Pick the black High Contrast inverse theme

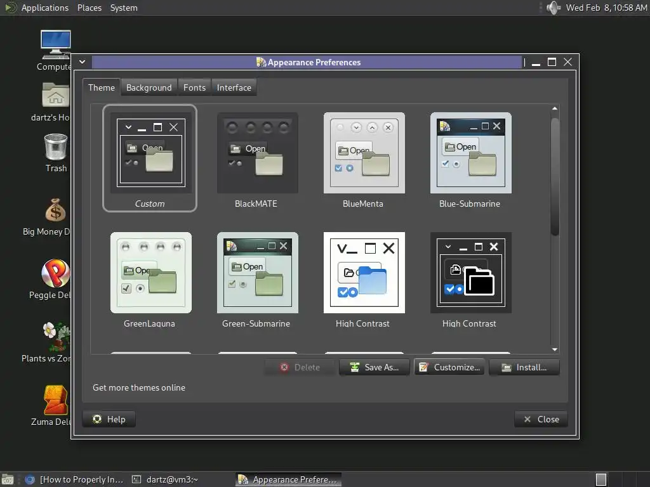coord(470,273)
